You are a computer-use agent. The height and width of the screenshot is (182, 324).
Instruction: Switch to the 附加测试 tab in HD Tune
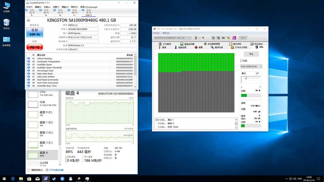click(x=257, y=44)
